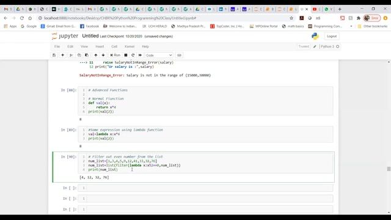Image resolution: width=391 pixels, height=220 pixels.
Task: Go back in the browser
Action: click(x=5, y=18)
